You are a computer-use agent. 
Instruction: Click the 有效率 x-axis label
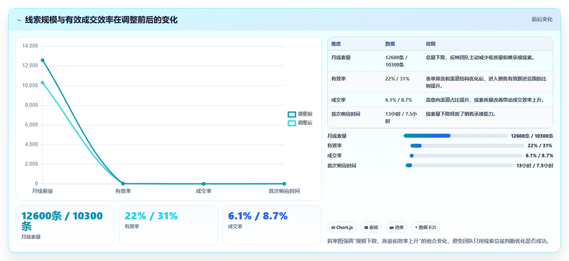[x=123, y=191]
